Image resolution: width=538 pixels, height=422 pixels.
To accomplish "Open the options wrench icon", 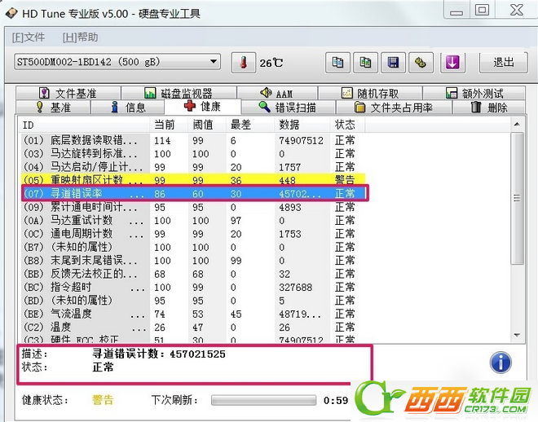I will 421,63.
